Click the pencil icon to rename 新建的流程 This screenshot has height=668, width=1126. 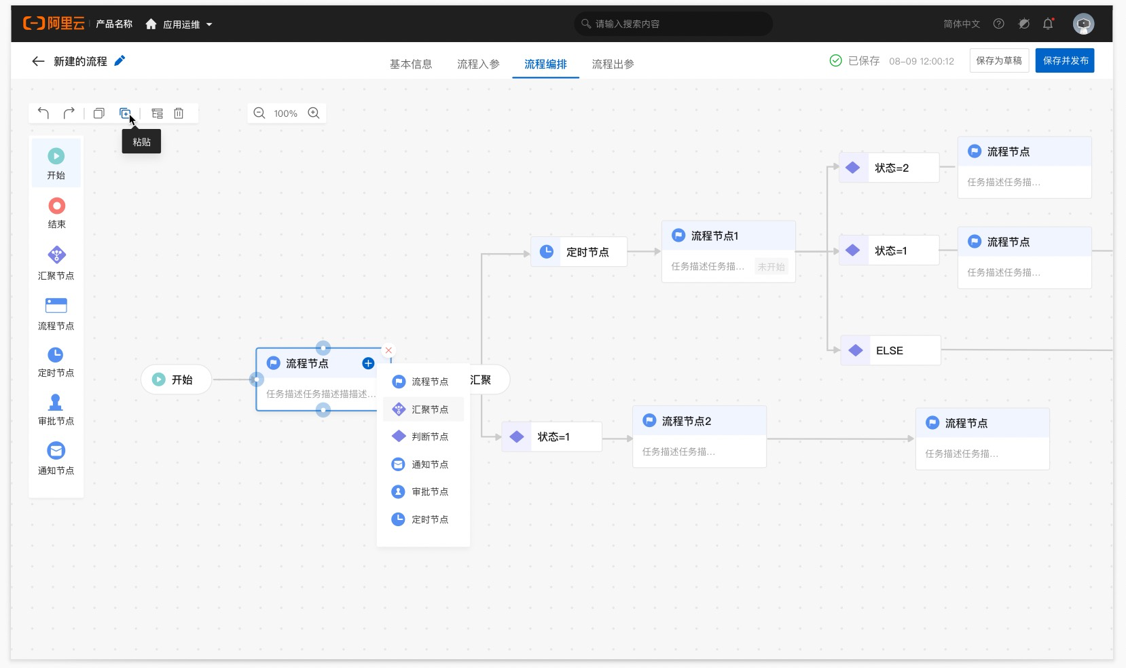pyautogui.click(x=120, y=60)
